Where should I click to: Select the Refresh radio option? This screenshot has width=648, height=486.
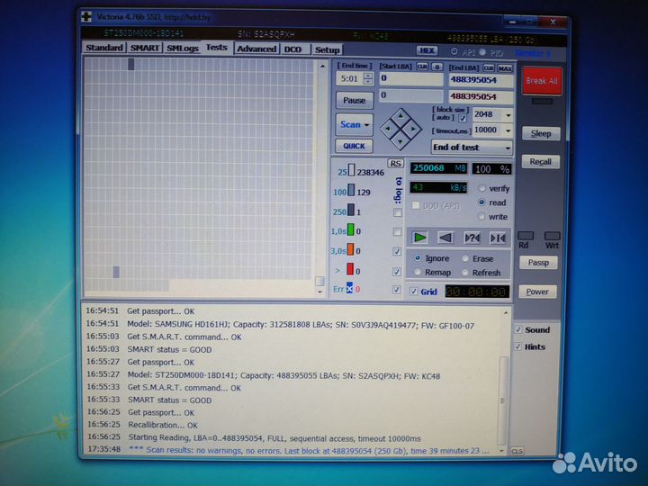pyautogui.click(x=465, y=273)
